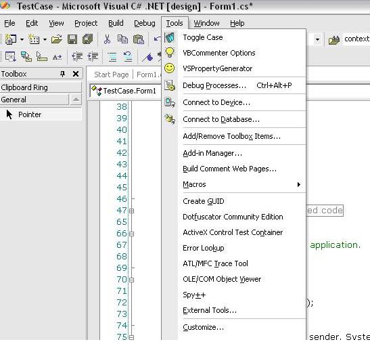Open the dropdown arrow left of Find in Files
The height and width of the screenshot is (342, 370).
coord(318,39)
